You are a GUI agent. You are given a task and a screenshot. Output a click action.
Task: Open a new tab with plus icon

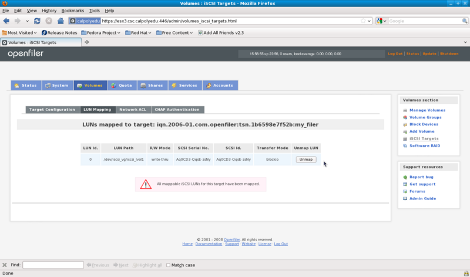(87, 42)
